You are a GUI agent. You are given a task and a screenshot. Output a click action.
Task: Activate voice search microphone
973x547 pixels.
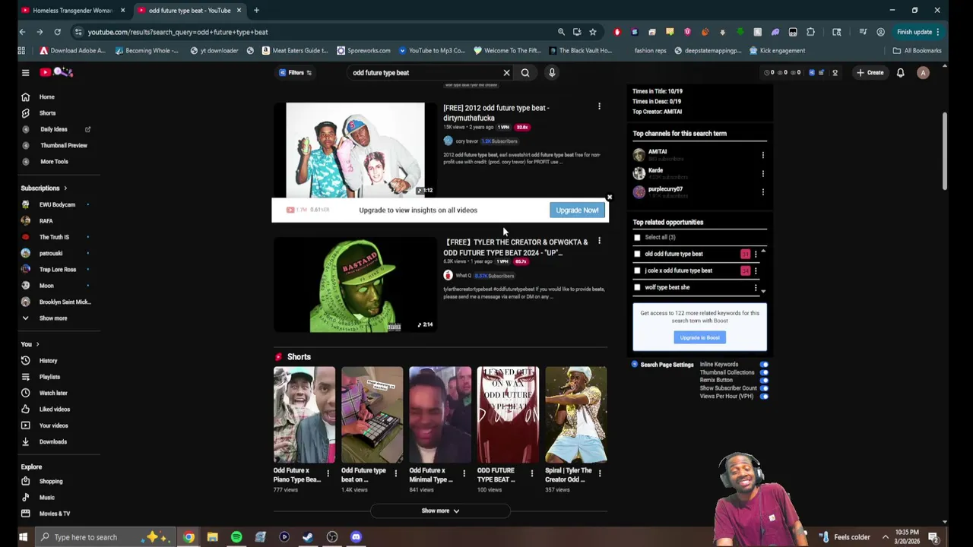pyautogui.click(x=552, y=73)
